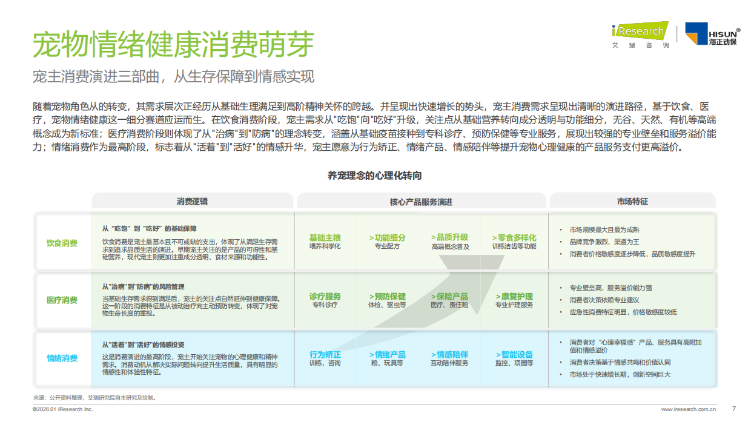
Task: Click the 行为矫正 item
Action: (x=325, y=354)
